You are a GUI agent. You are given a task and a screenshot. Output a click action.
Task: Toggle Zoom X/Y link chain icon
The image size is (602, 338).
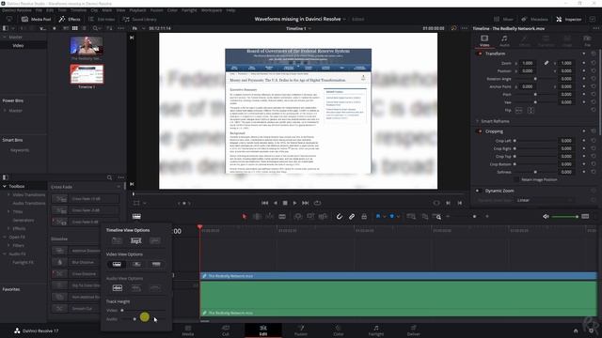coord(547,63)
